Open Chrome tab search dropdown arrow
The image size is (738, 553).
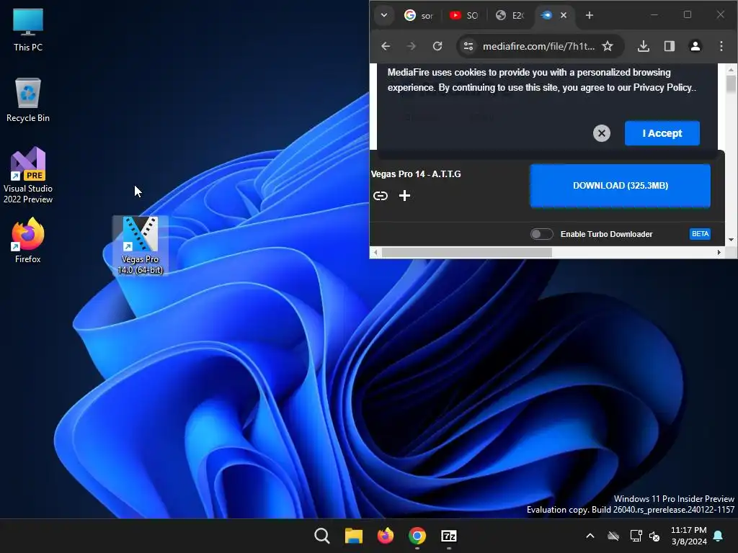[x=384, y=15]
